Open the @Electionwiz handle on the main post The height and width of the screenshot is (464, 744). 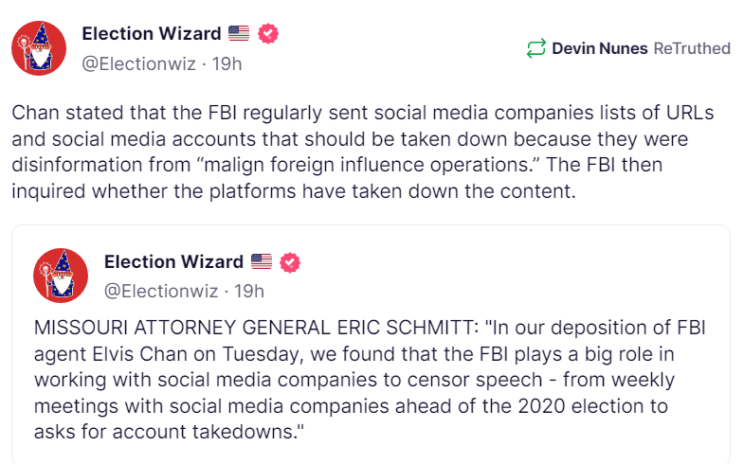tap(139, 63)
